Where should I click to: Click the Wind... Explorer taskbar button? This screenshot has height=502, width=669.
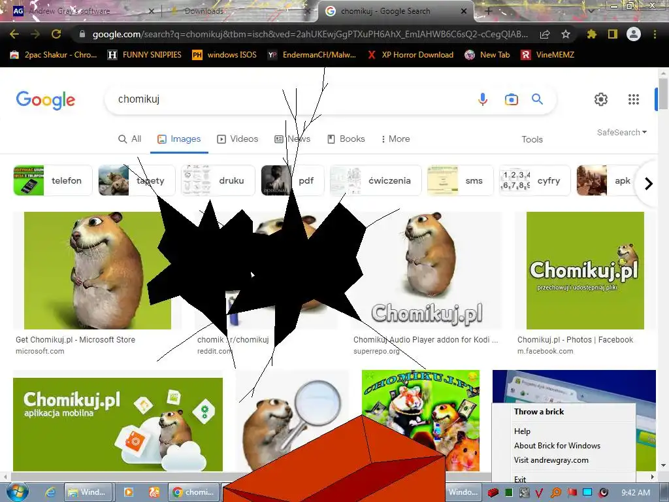pyautogui.click(x=89, y=492)
